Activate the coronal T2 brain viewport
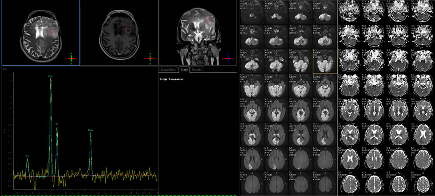This screenshot has height=196, width=435. pos(198,33)
